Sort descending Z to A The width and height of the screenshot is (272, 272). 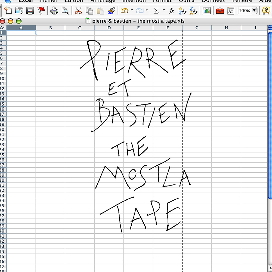[x=193, y=11]
